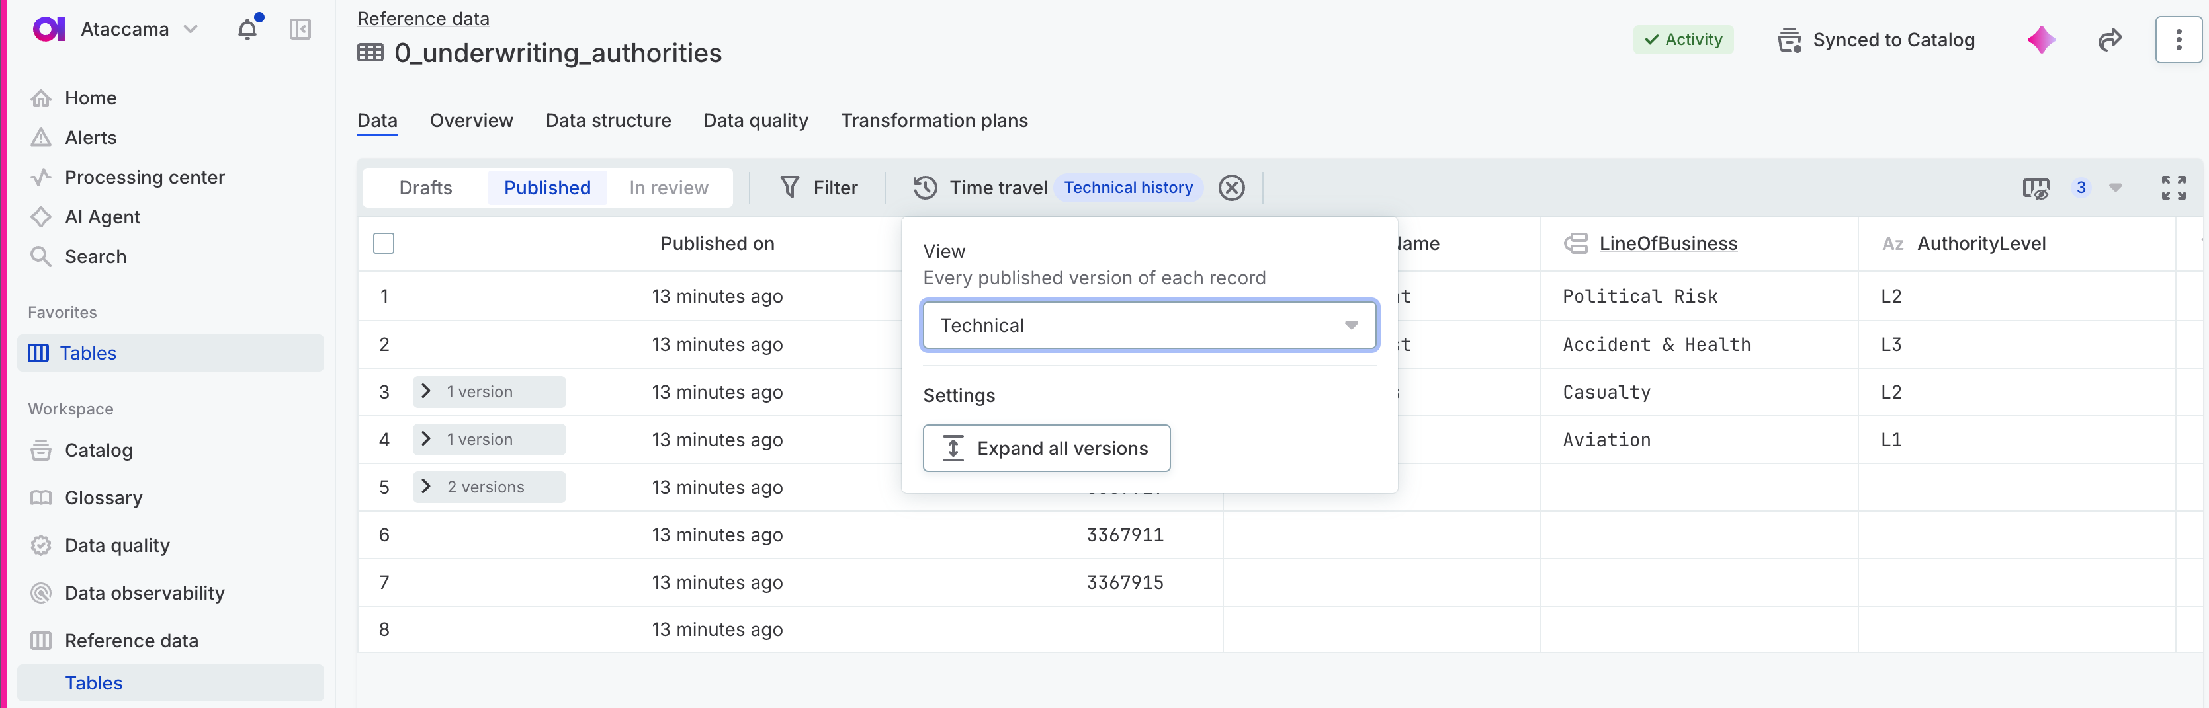
Task: Click the LineOfBusiness column type icon
Action: coord(1576,243)
